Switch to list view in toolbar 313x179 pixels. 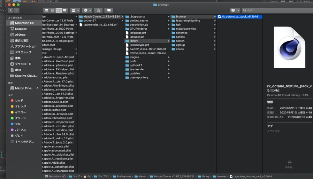click(52, 10)
